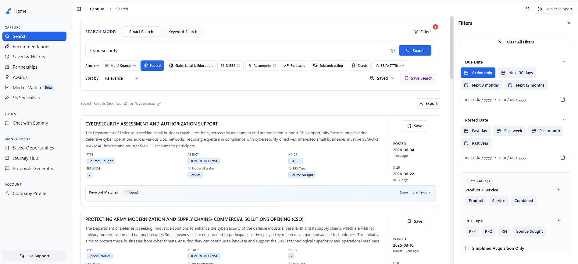This screenshot has height=264, width=578.
Task: Open the Saved searches dropdown
Action: (382, 78)
